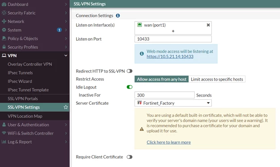This screenshot has width=280, height=167.
Task: Click the Log & Report chart icon
Action: tap(4, 142)
